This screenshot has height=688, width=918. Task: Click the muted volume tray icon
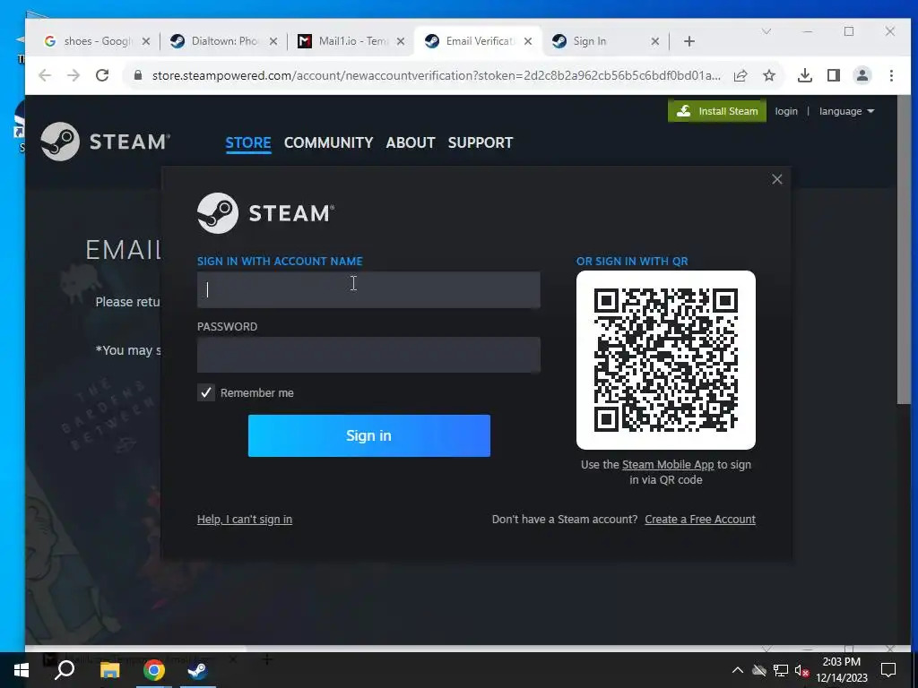[802, 670]
